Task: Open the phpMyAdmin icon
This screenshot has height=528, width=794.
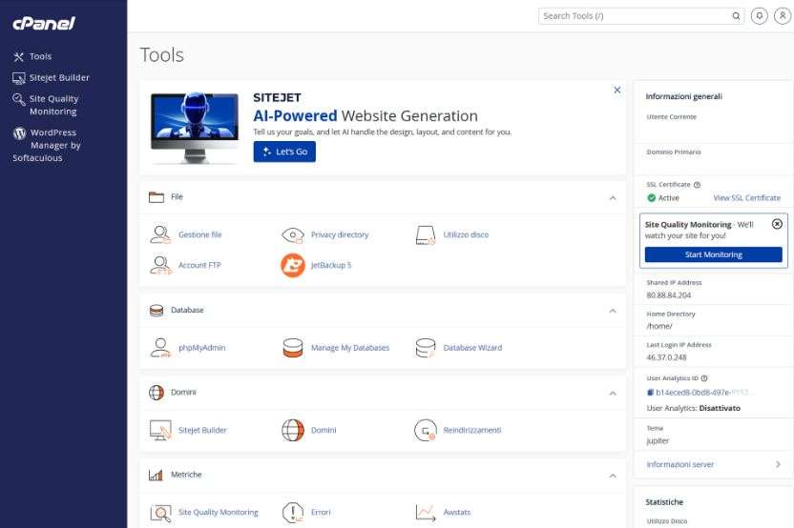Action: 160,348
